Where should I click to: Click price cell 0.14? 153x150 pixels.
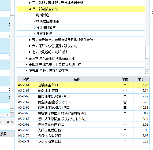[x=141, y=119]
